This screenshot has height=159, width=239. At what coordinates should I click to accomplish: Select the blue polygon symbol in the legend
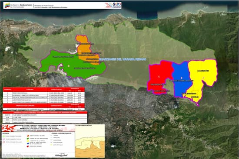click(x=28, y=143)
